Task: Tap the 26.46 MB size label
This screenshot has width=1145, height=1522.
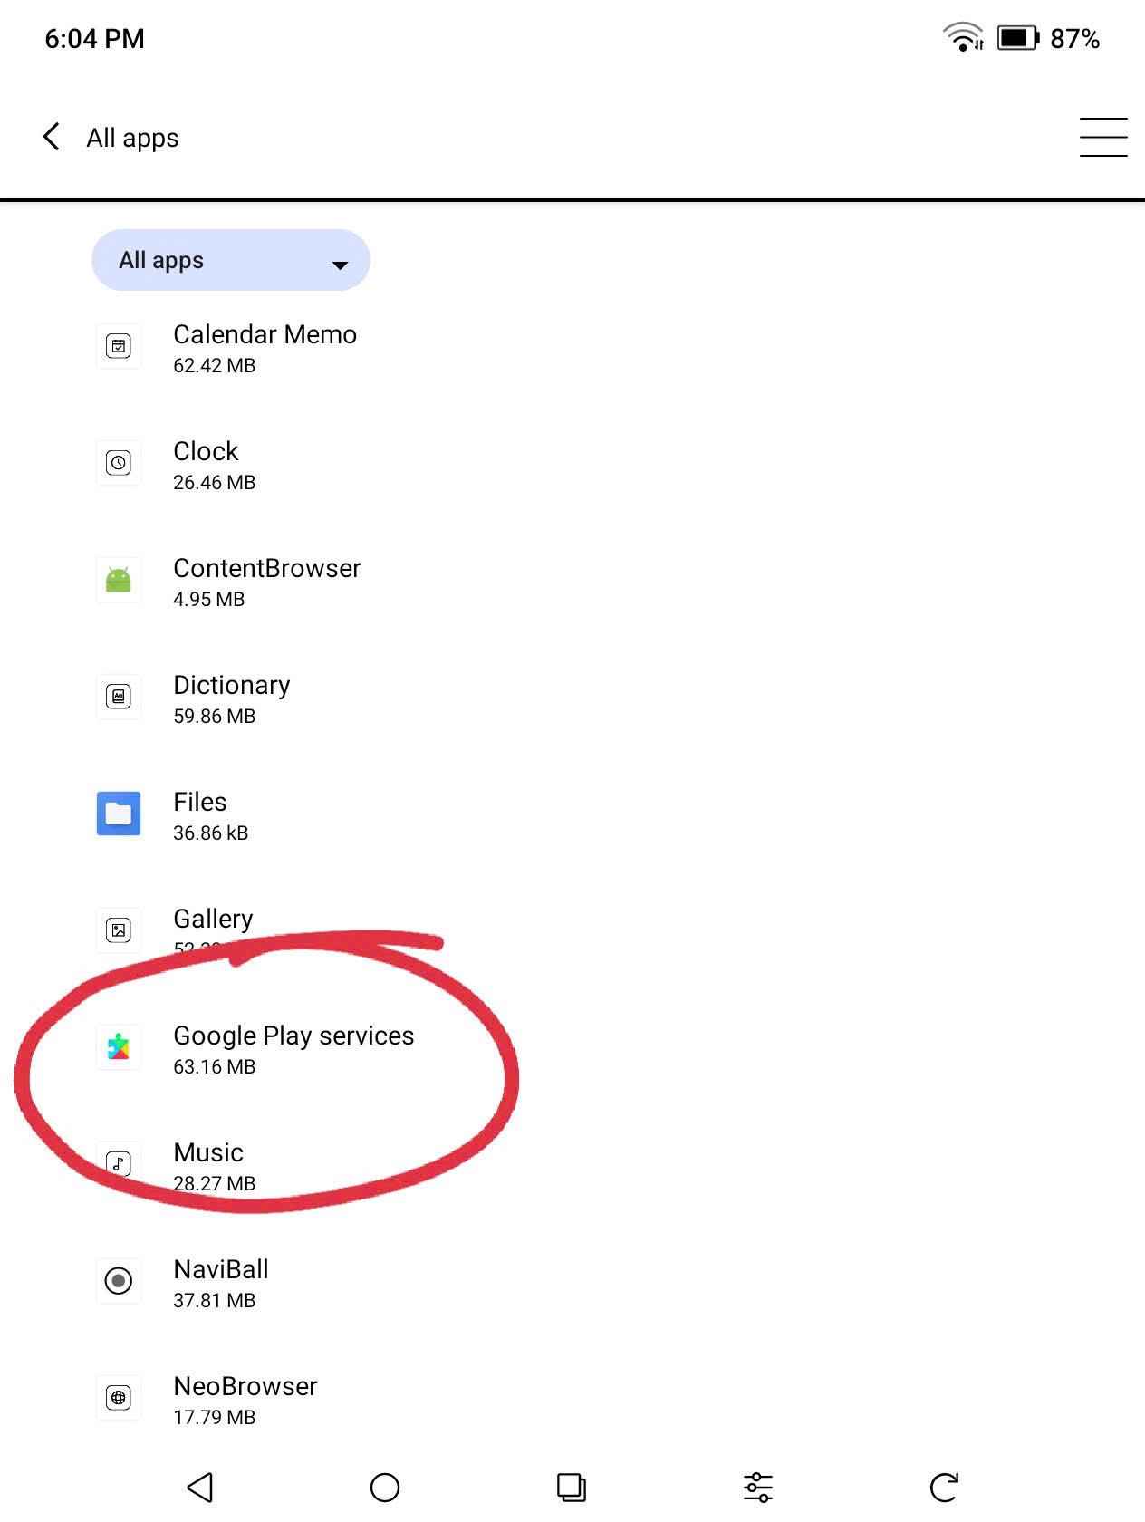Action: click(215, 482)
